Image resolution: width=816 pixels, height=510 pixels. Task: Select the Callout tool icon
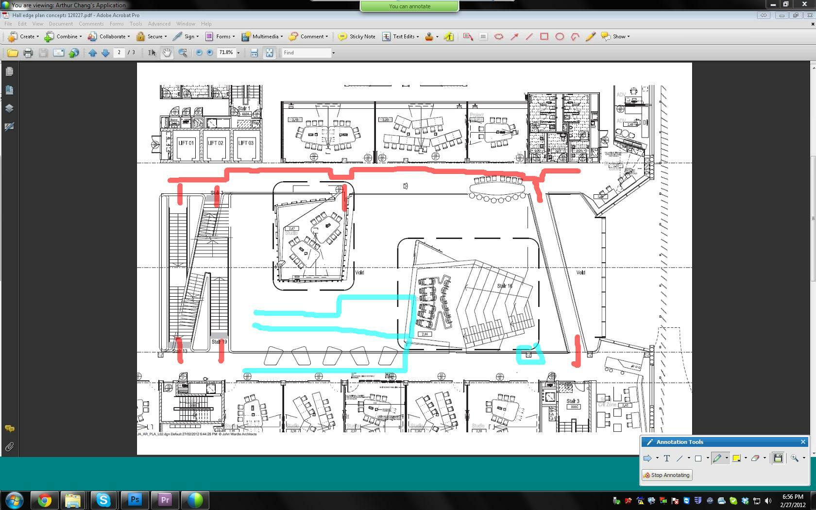tap(468, 36)
